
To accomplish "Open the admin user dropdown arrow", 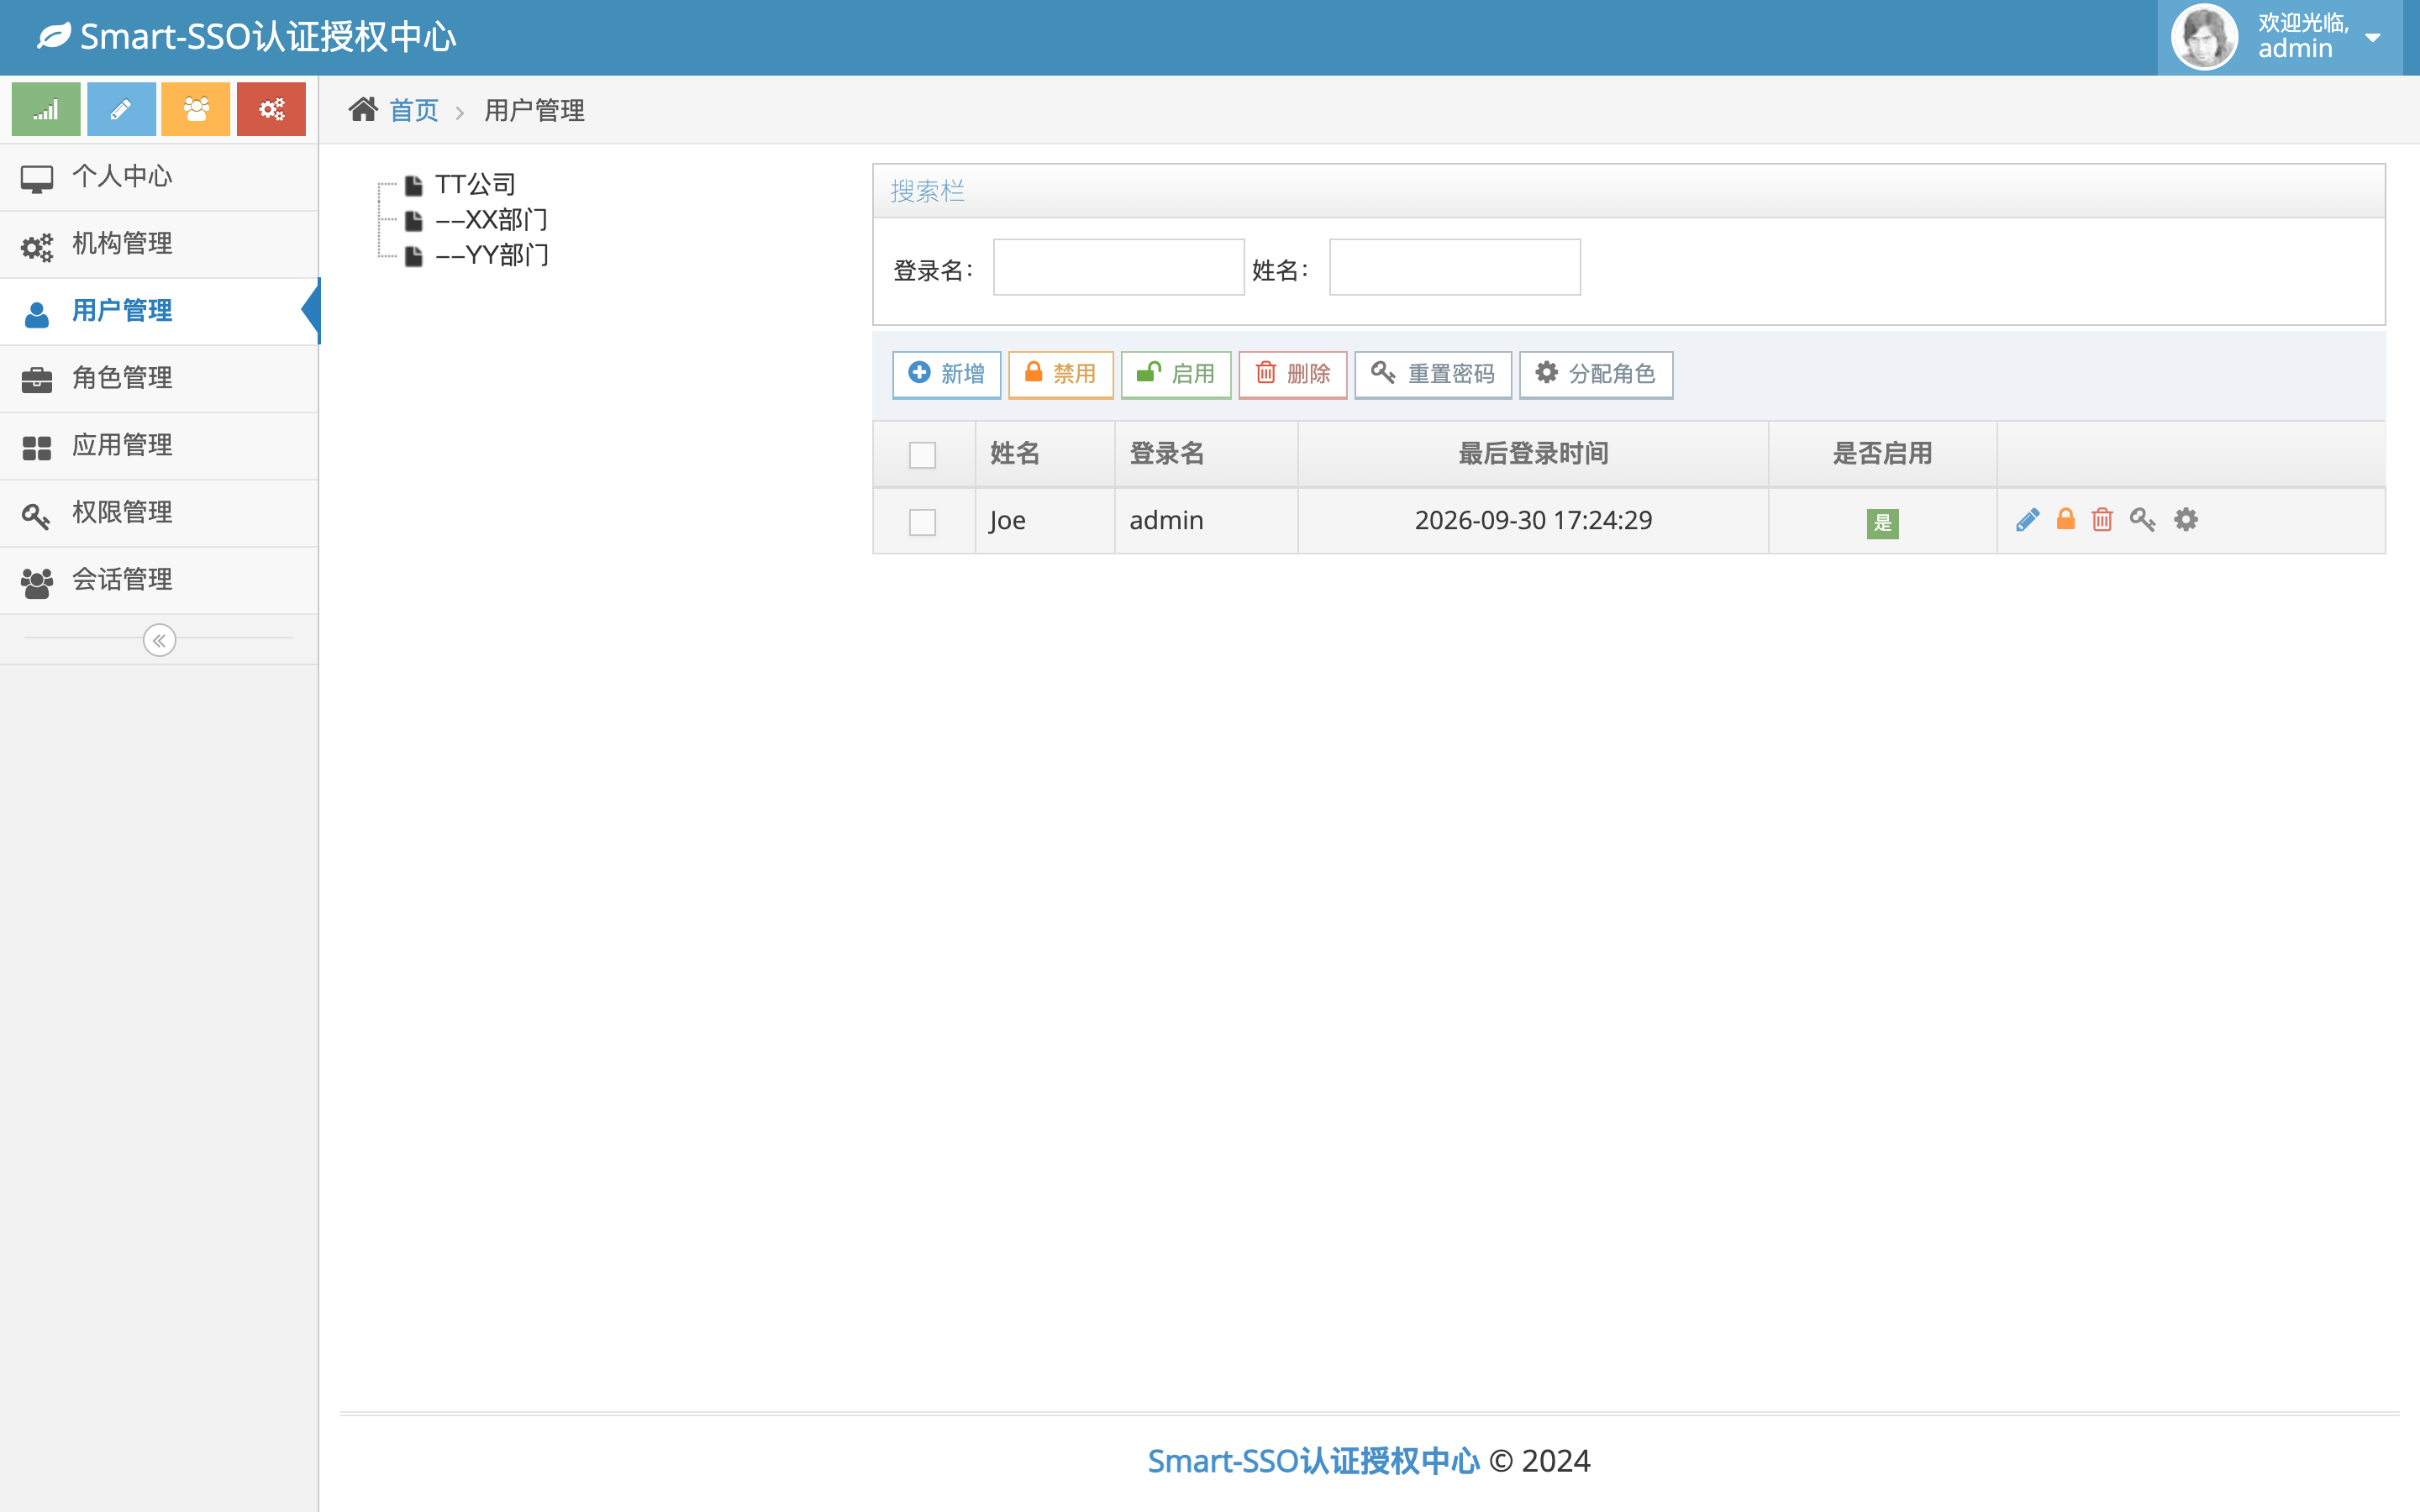I will (x=2372, y=38).
